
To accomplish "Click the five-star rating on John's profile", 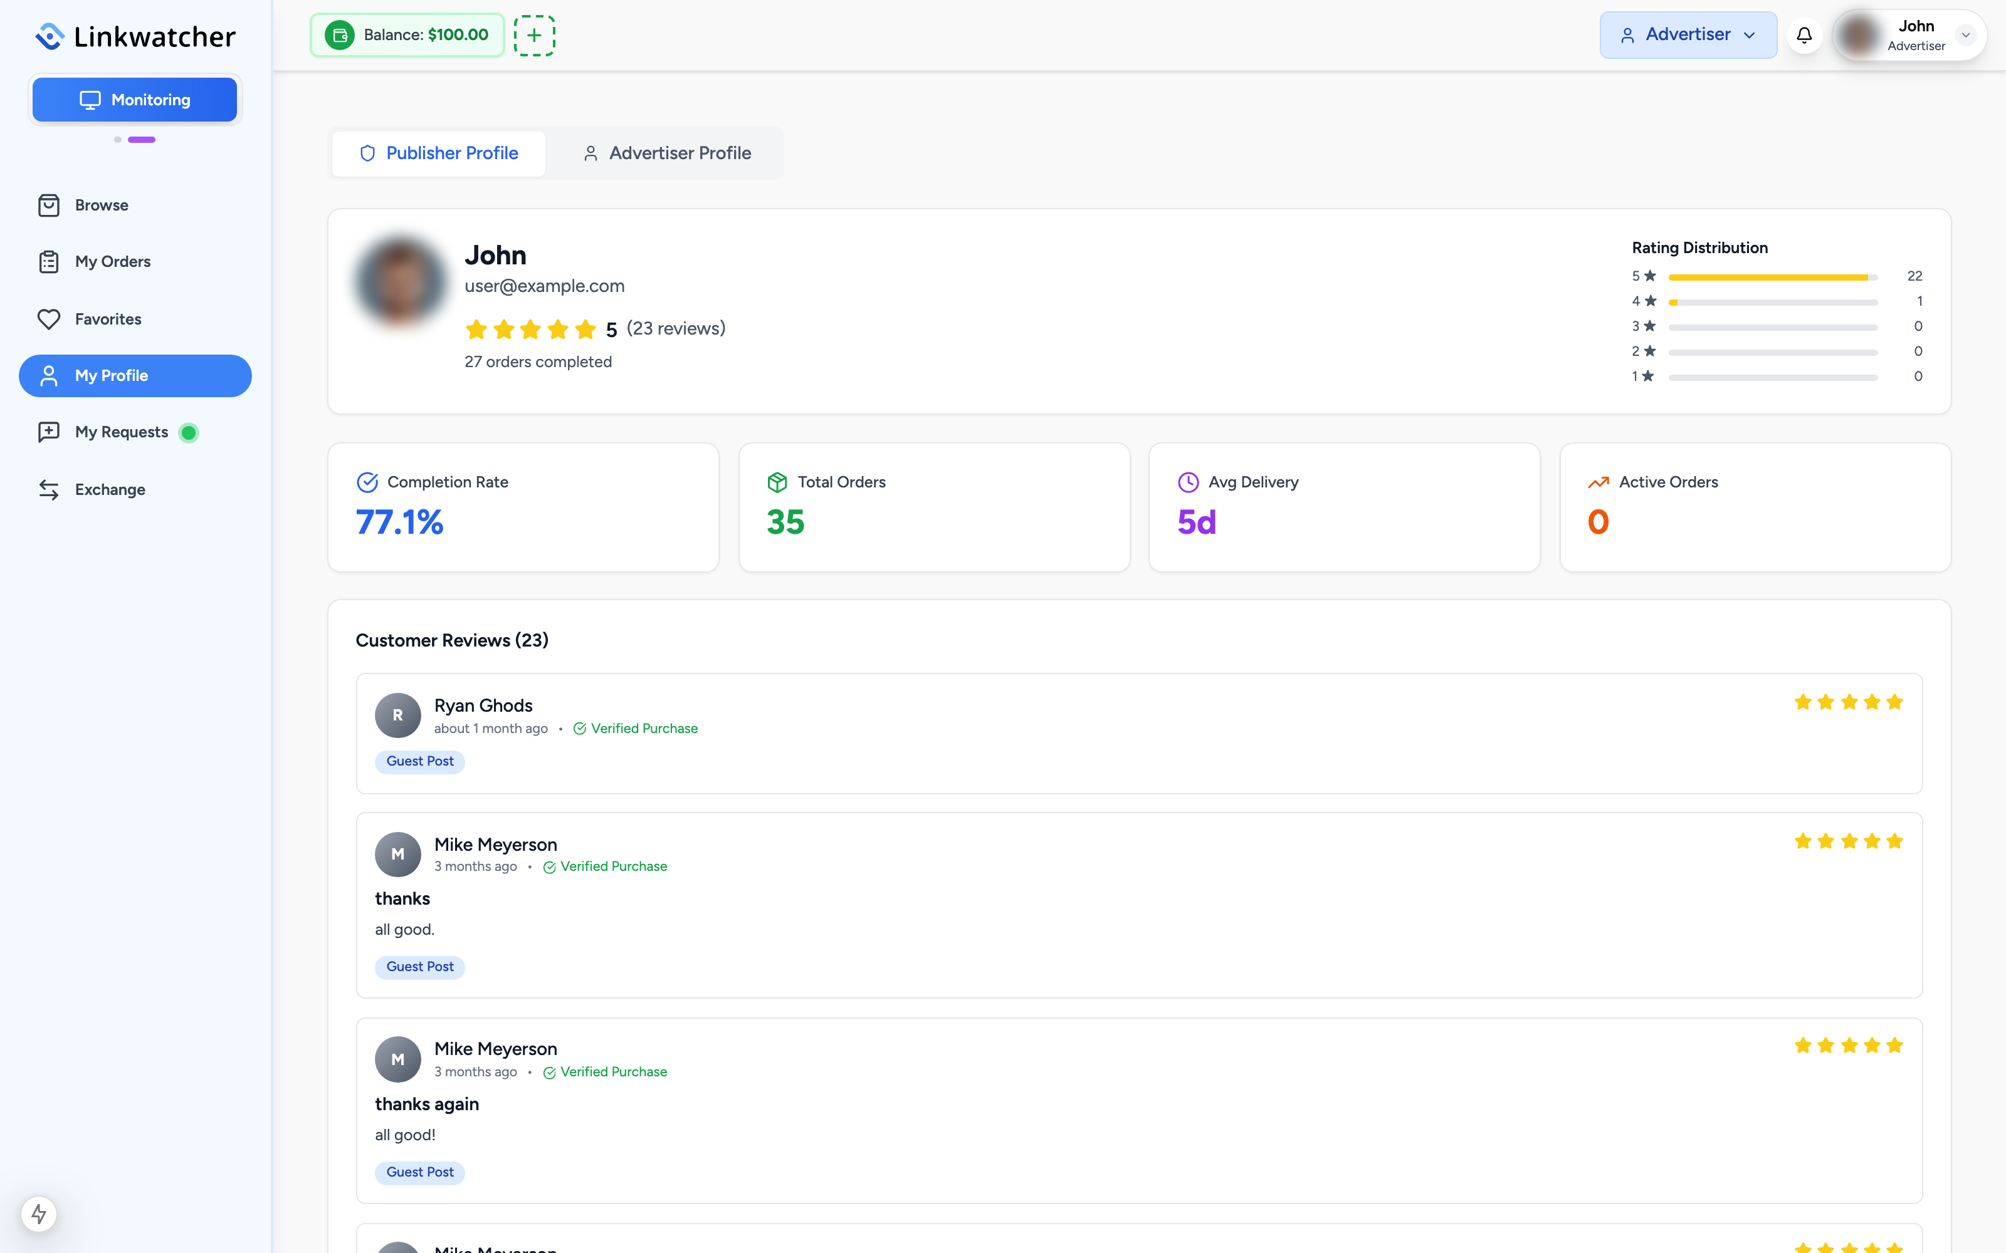I will 530,330.
